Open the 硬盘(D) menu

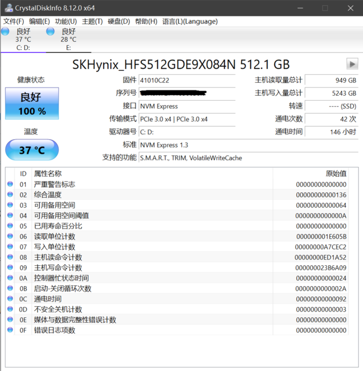click(x=119, y=21)
